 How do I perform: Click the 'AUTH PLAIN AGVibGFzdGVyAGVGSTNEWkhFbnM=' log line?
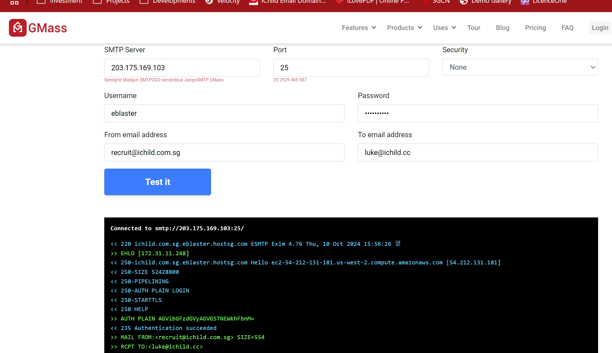182,319
